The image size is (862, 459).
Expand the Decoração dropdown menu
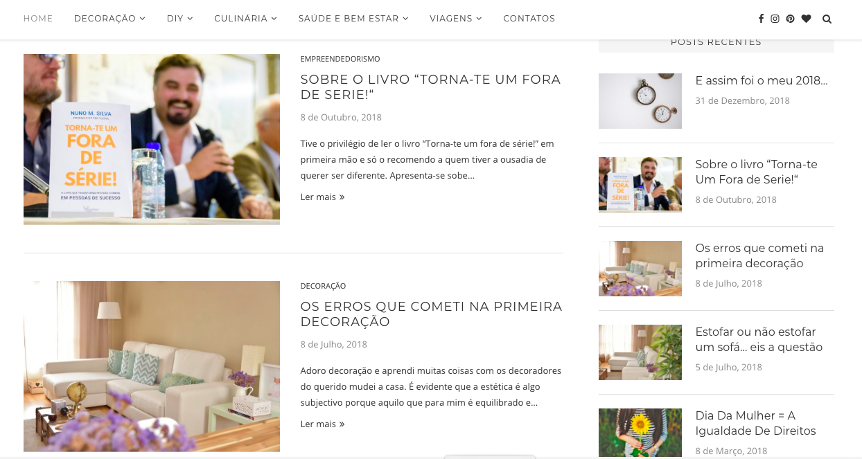(109, 19)
